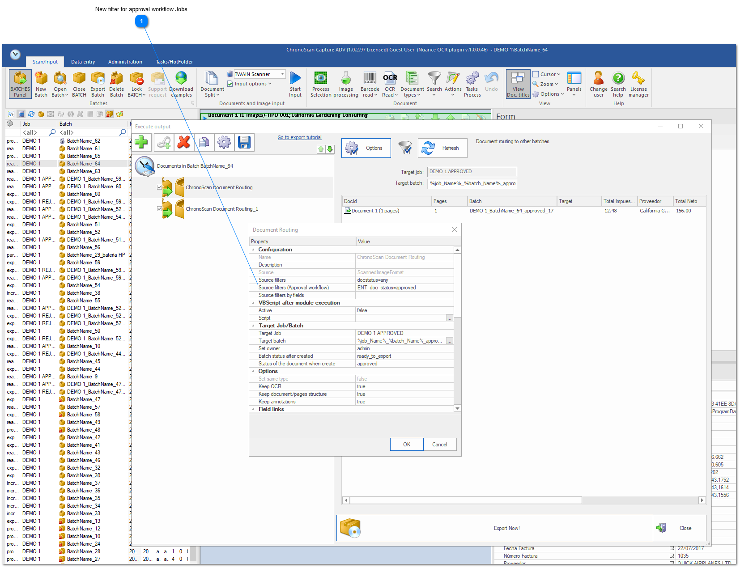Toggle the Input options checkbox
The width and height of the screenshot is (740, 568).
point(230,84)
